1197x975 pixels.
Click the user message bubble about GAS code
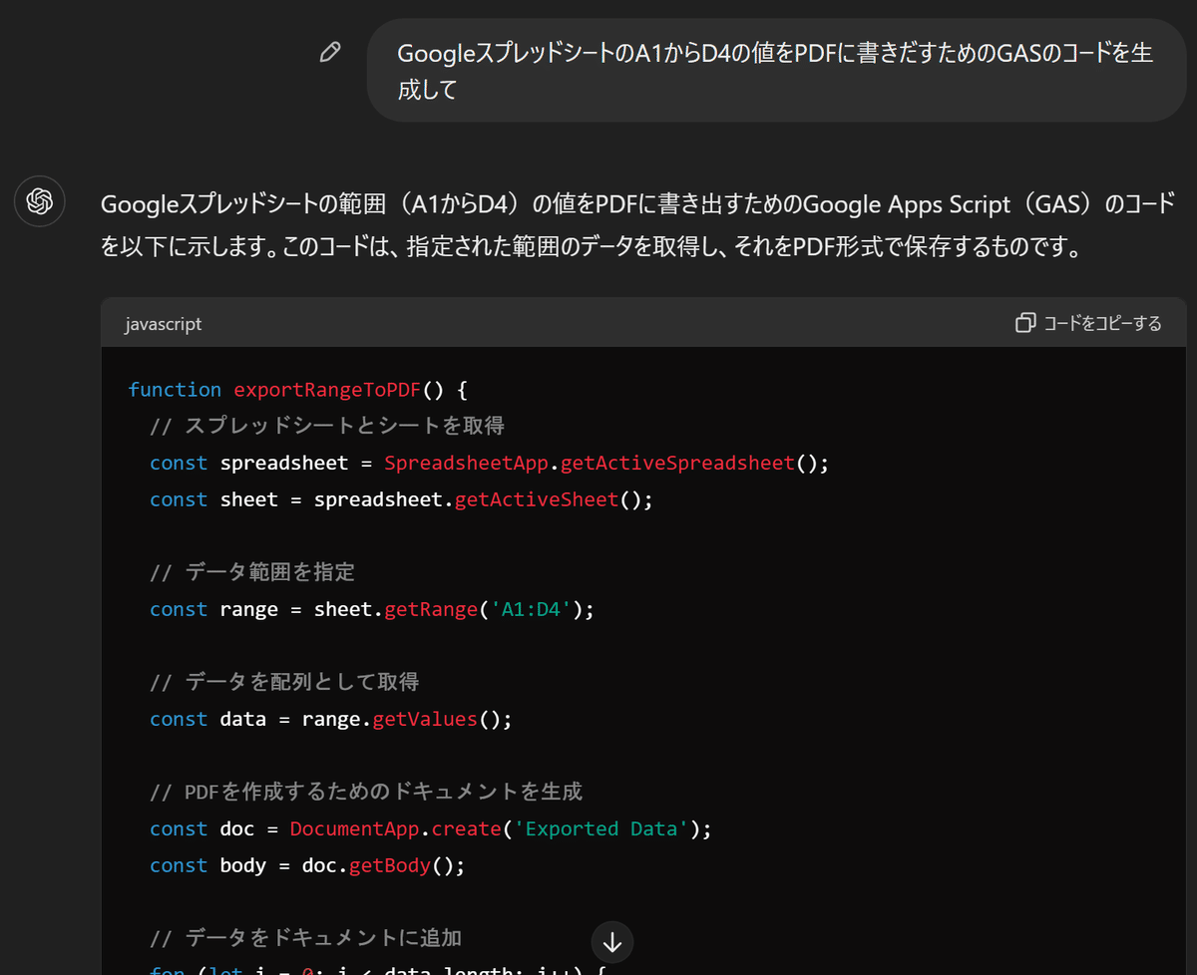(776, 71)
